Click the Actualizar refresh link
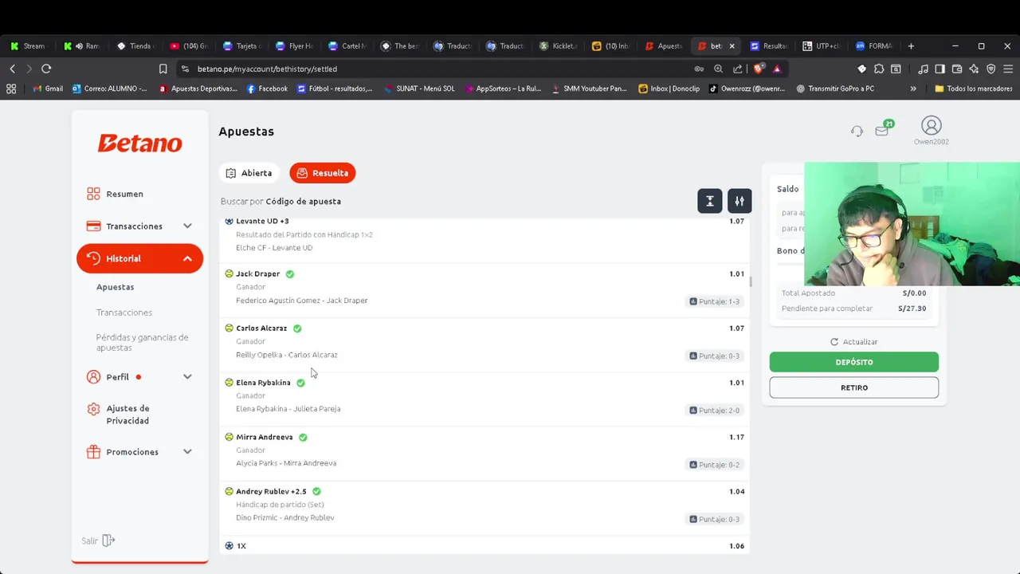This screenshot has height=574, width=1020. (x=853, y=342)
